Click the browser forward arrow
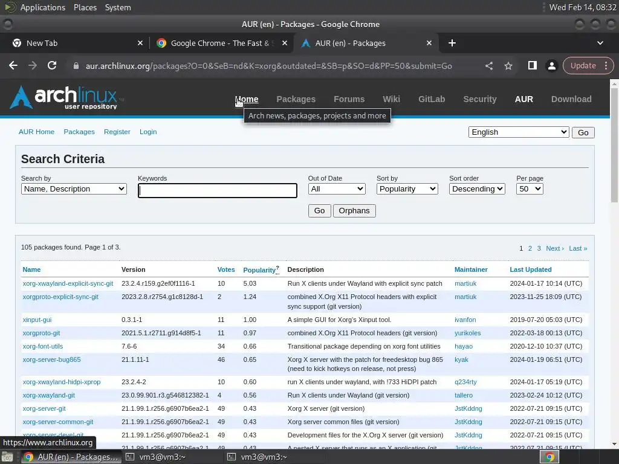The width and height of the screenshot is (619, 464). click(x=33, y=65)
